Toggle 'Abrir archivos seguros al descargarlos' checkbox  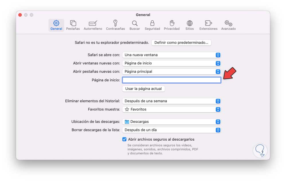(x=124, y=139)
